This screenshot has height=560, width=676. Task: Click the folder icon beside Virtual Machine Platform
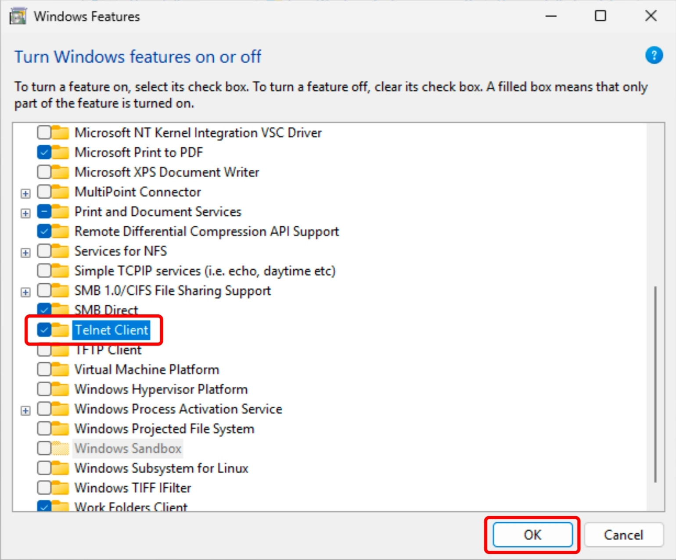pyautogui.click(x=60, y=369)
